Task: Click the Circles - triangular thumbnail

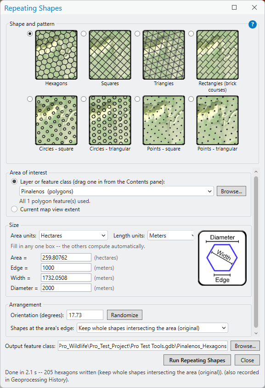Action: pyautogui.click(x=110, y=120)
